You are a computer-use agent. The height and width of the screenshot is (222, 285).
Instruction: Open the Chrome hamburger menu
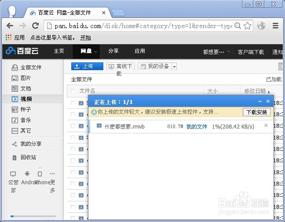coord(276,26)
